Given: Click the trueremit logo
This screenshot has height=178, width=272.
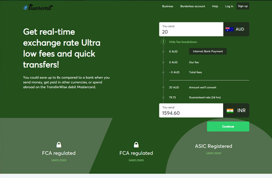Looking at the screenshot, I should tap(38, 7).
